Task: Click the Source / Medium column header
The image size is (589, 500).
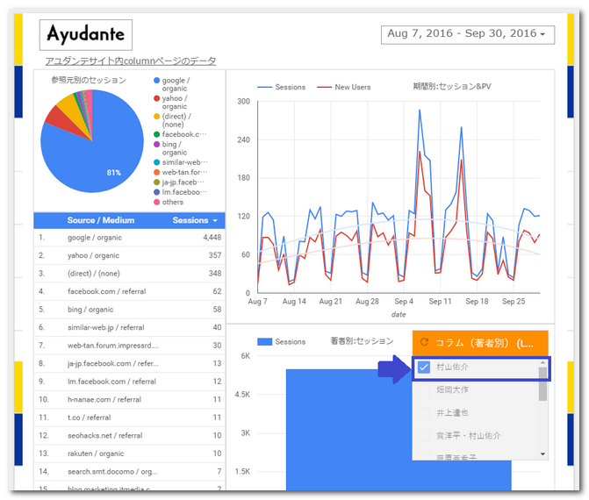Action: (101, 220)
